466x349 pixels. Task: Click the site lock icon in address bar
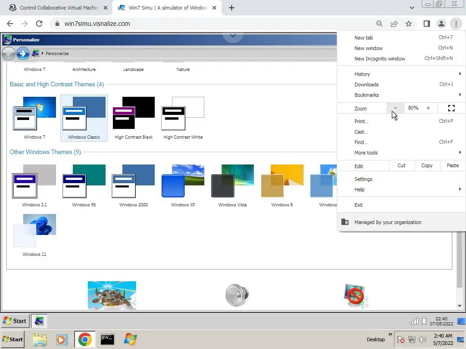[x=57, y=24]
